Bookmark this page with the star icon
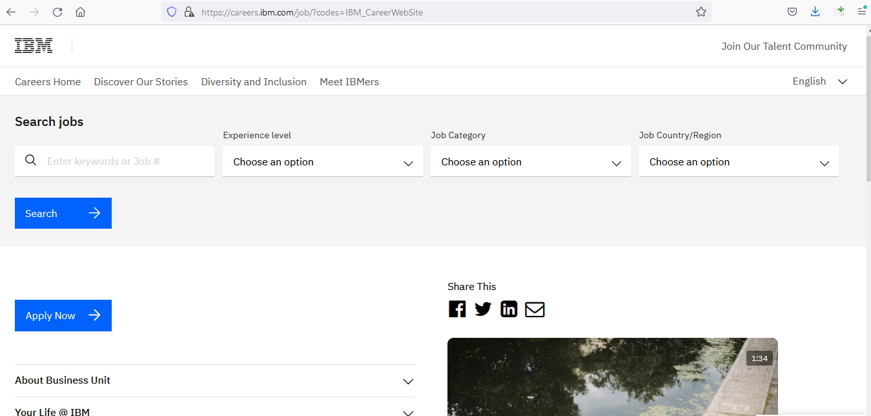 pos(701,12)
